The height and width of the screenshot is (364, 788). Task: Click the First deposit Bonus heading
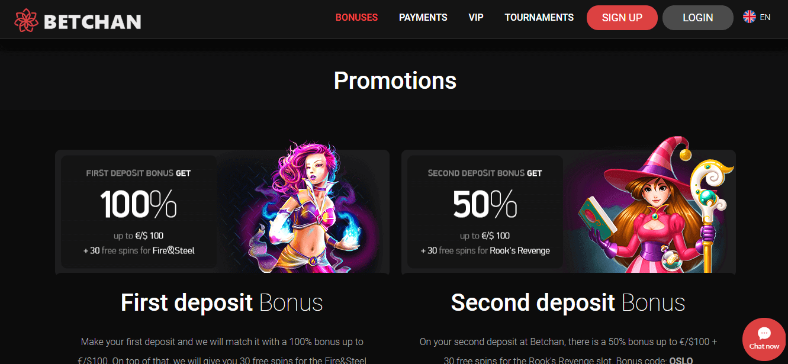coord(222,303)
